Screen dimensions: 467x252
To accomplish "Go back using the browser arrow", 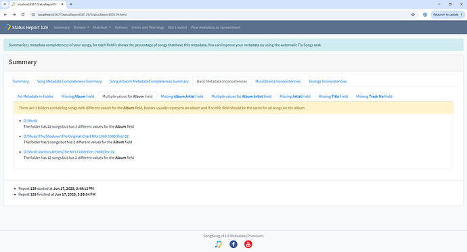I will (x=5, y=15).
